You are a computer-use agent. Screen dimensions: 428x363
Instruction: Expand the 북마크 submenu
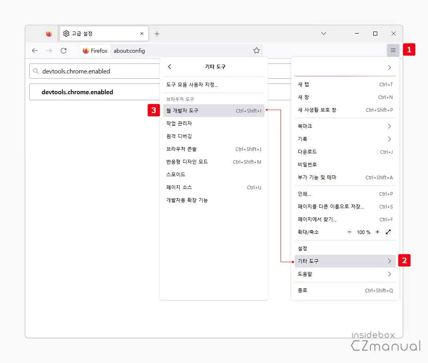click(x=345, y=126)
